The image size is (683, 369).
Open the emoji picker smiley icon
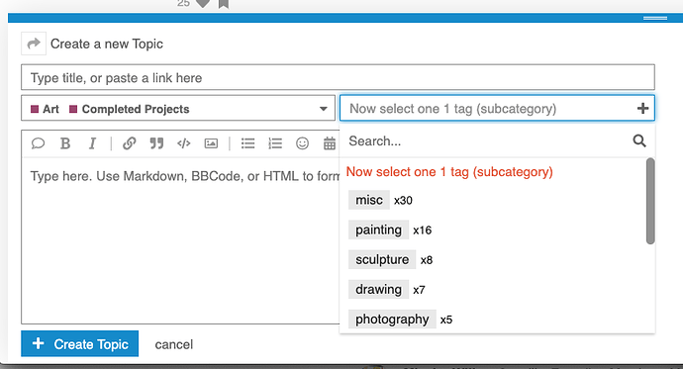point(302,143)
